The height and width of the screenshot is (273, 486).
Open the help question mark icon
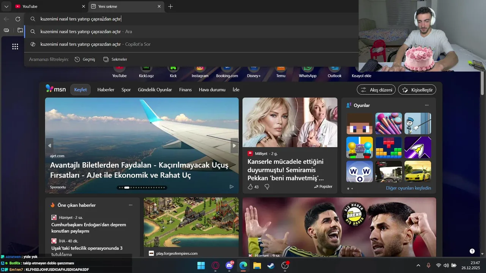[x=472, y=251]
